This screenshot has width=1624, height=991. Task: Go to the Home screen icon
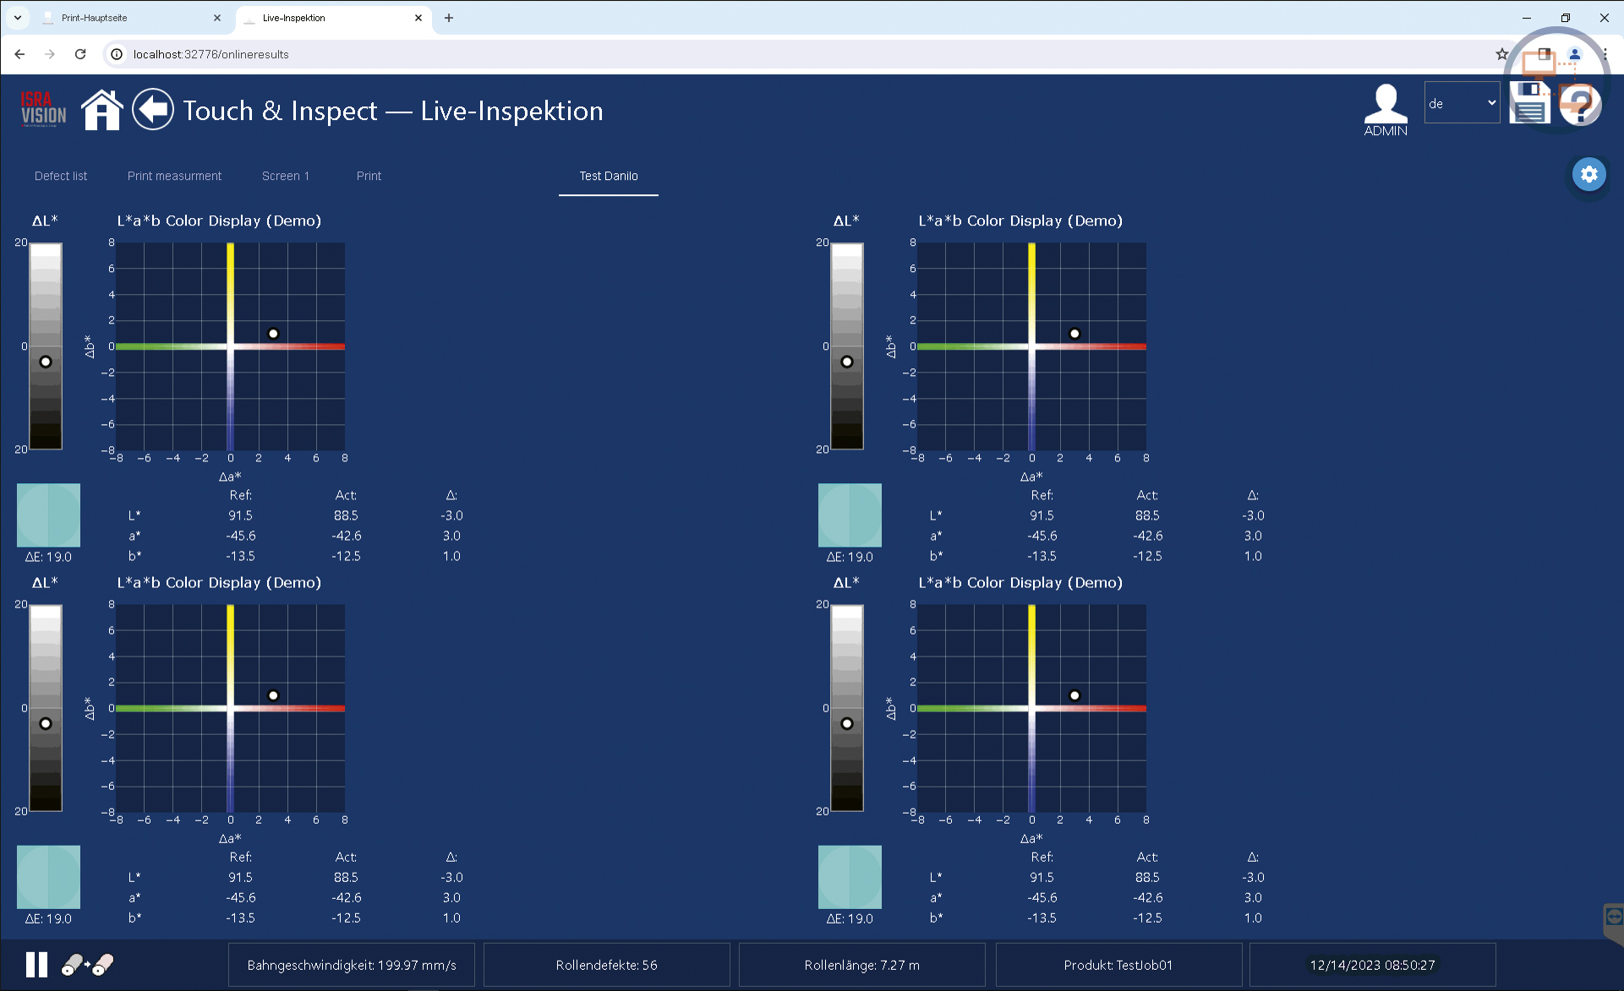[102, 111]
